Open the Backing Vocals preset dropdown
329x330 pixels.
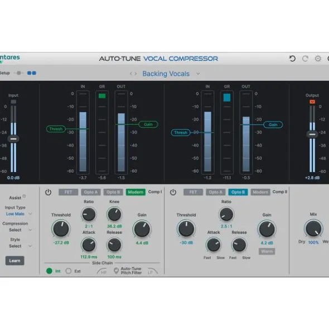click(198, 74)
